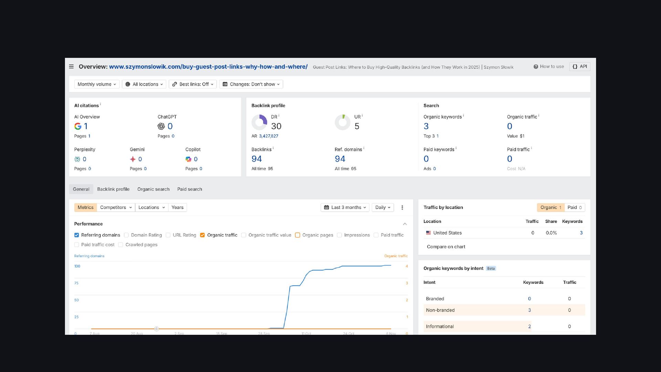661x372 pixels.
Task: Uncheck the Referring domains checkbox
Action: point(76,235)
